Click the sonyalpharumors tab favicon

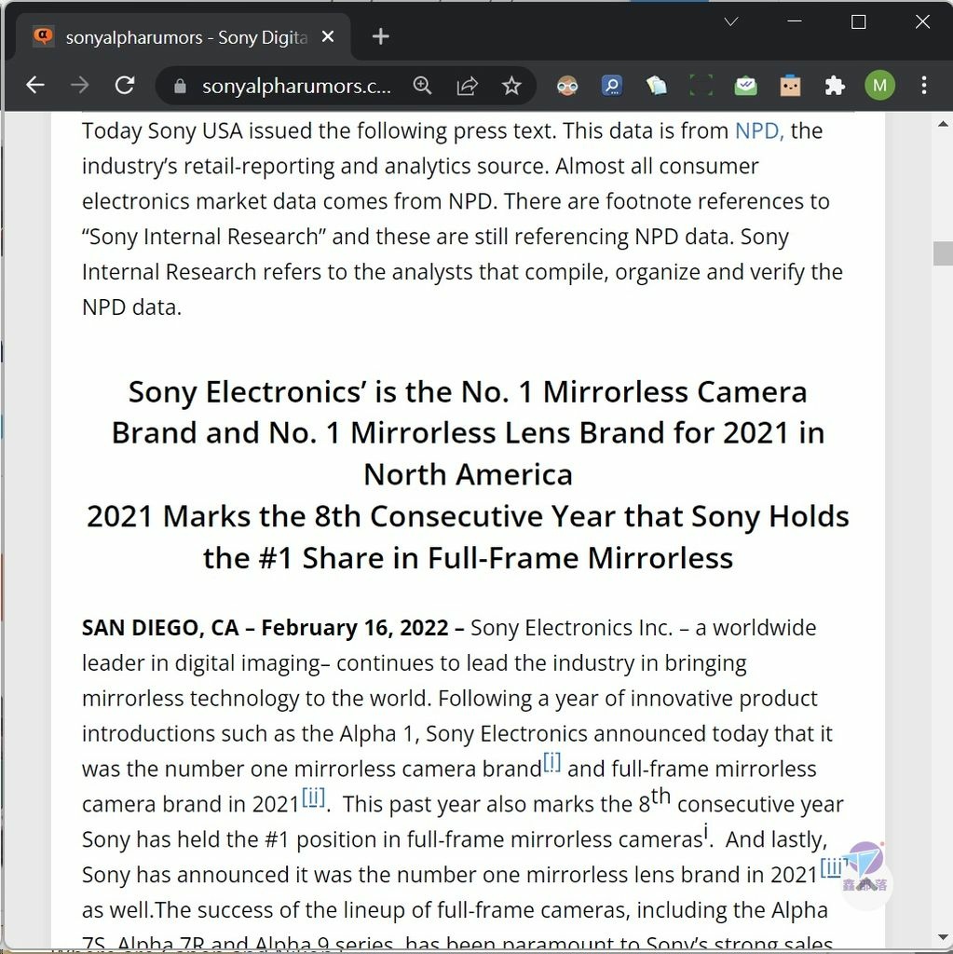pos(43,36)
